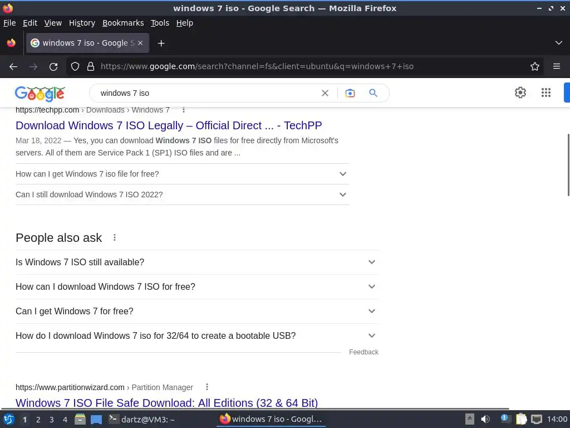
Task: Click the vertical page scrollbar
Action: [x=568, y=165]
